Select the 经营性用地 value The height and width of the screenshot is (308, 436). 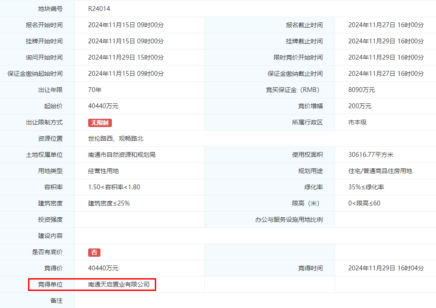click(104, 171)
